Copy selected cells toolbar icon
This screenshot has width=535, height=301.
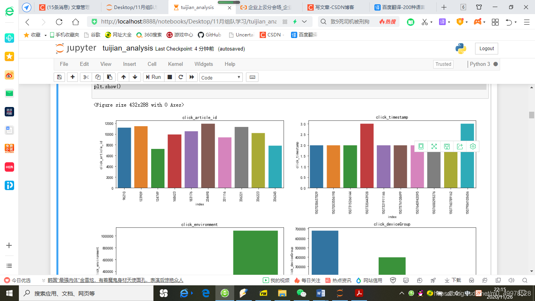click(98, 77)
